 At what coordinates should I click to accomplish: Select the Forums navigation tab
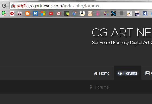coord(127,73)
